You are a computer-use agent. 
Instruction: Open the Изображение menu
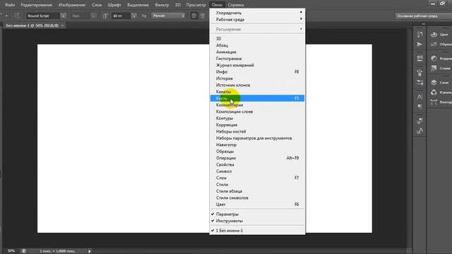72,5
